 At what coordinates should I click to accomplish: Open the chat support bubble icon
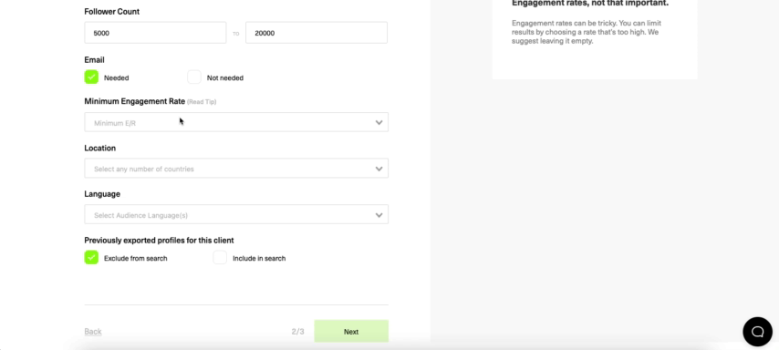757,332
